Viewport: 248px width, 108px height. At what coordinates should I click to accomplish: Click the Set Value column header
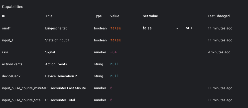[150, 16]
